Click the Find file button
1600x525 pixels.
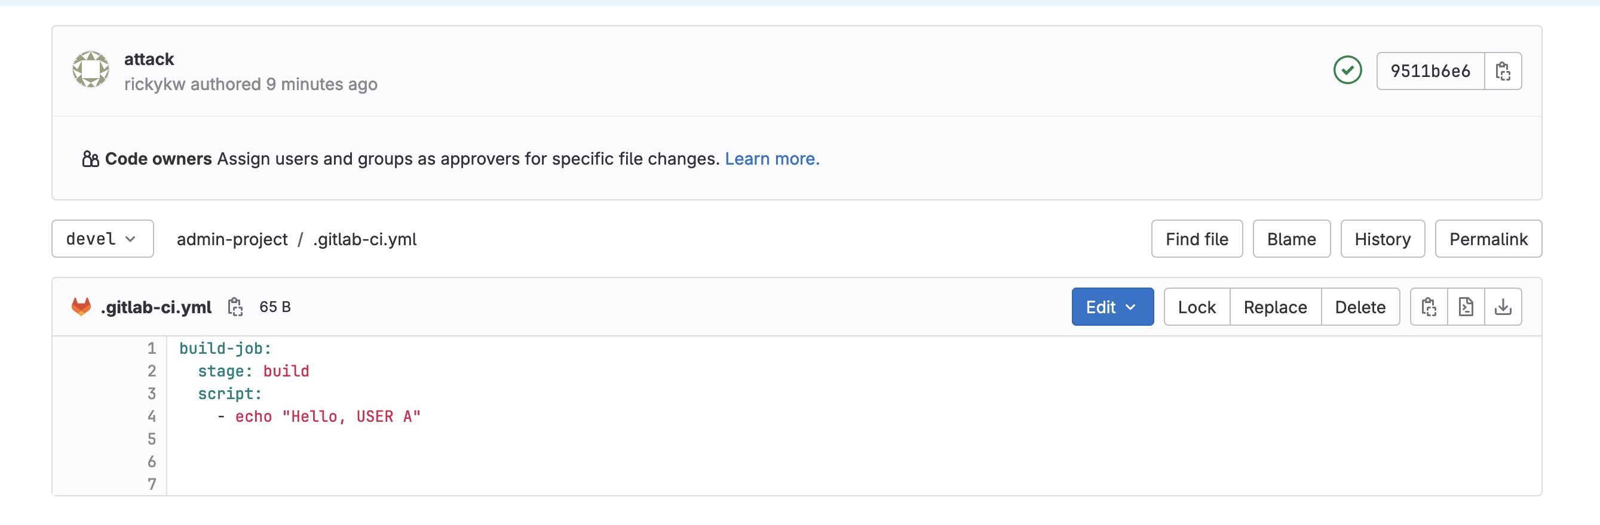[x=1196, y=239]
